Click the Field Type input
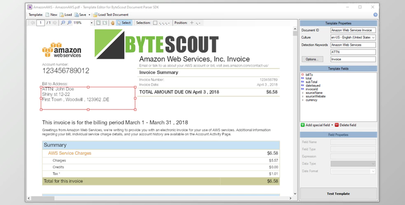Image resolution: width=405 pixels, height=205 pixels. (353, 149)
